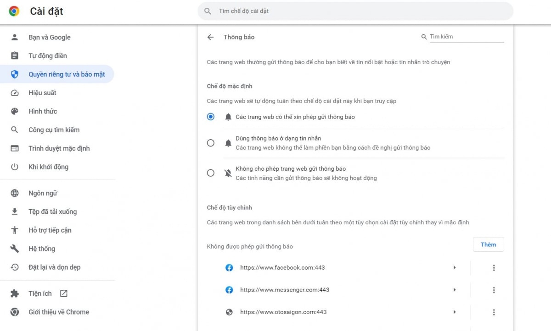Viewport: 551px width, 331px height.
Task: Click the restore icon for Đặt lại và dọn dẹp
Action: pyautogui.click(x=15, y=267)
